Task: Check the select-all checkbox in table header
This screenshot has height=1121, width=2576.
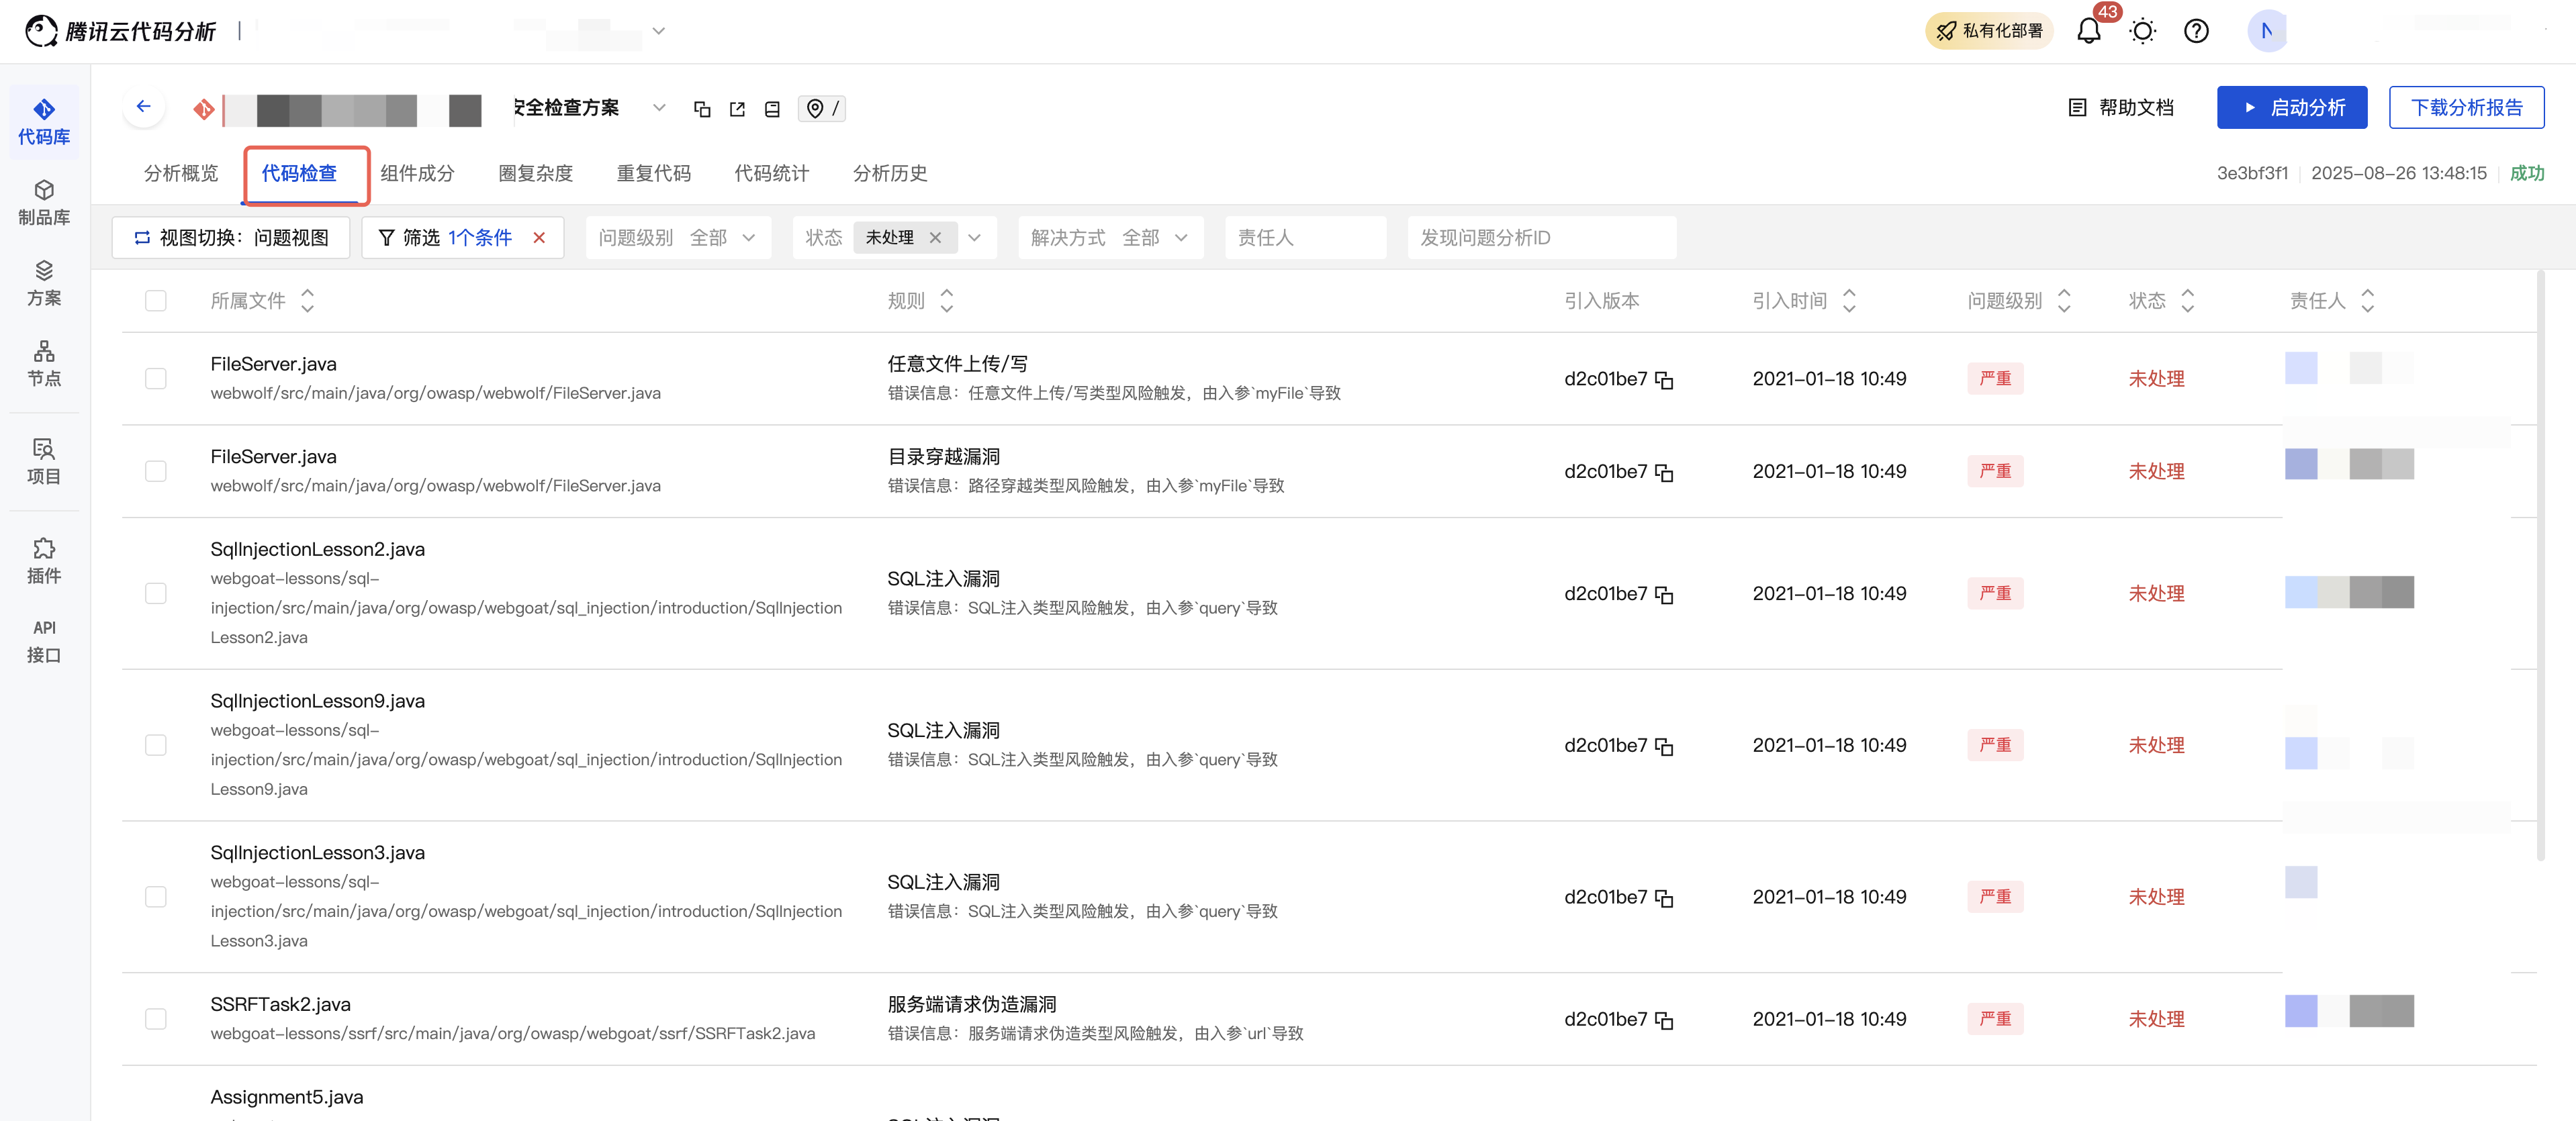Action: pyautogui.click(x=156, y=300)
